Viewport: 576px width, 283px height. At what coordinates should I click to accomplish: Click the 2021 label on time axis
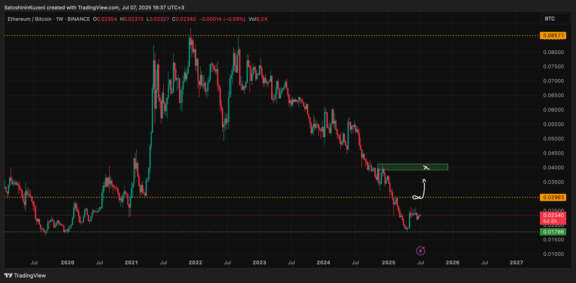(131, 263)
